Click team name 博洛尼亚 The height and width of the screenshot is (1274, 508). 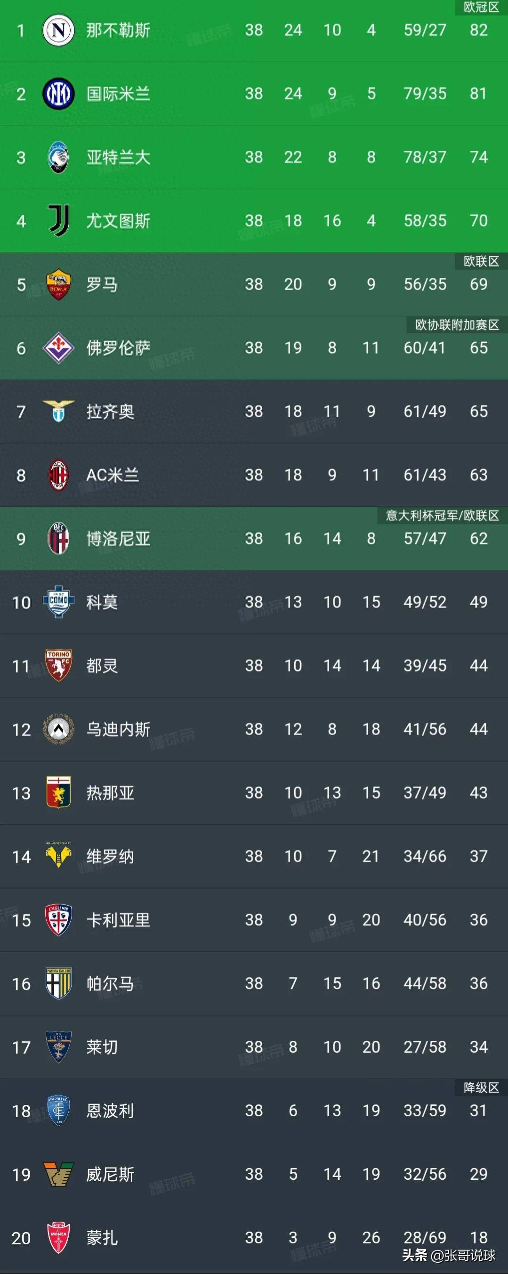(118, 539)
